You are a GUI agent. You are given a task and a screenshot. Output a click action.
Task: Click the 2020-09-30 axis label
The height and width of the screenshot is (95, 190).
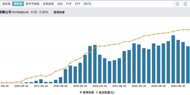tap(100, 86)
